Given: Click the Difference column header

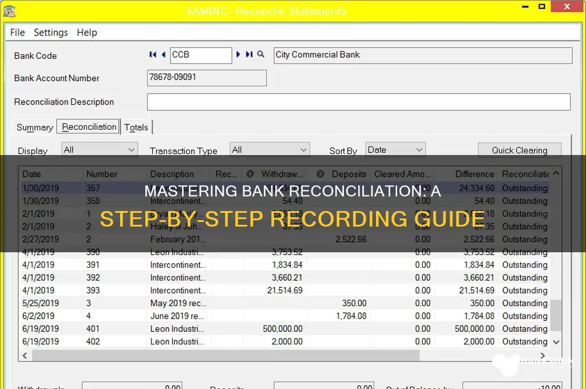Looking at the screenshot, I should 466,174.
